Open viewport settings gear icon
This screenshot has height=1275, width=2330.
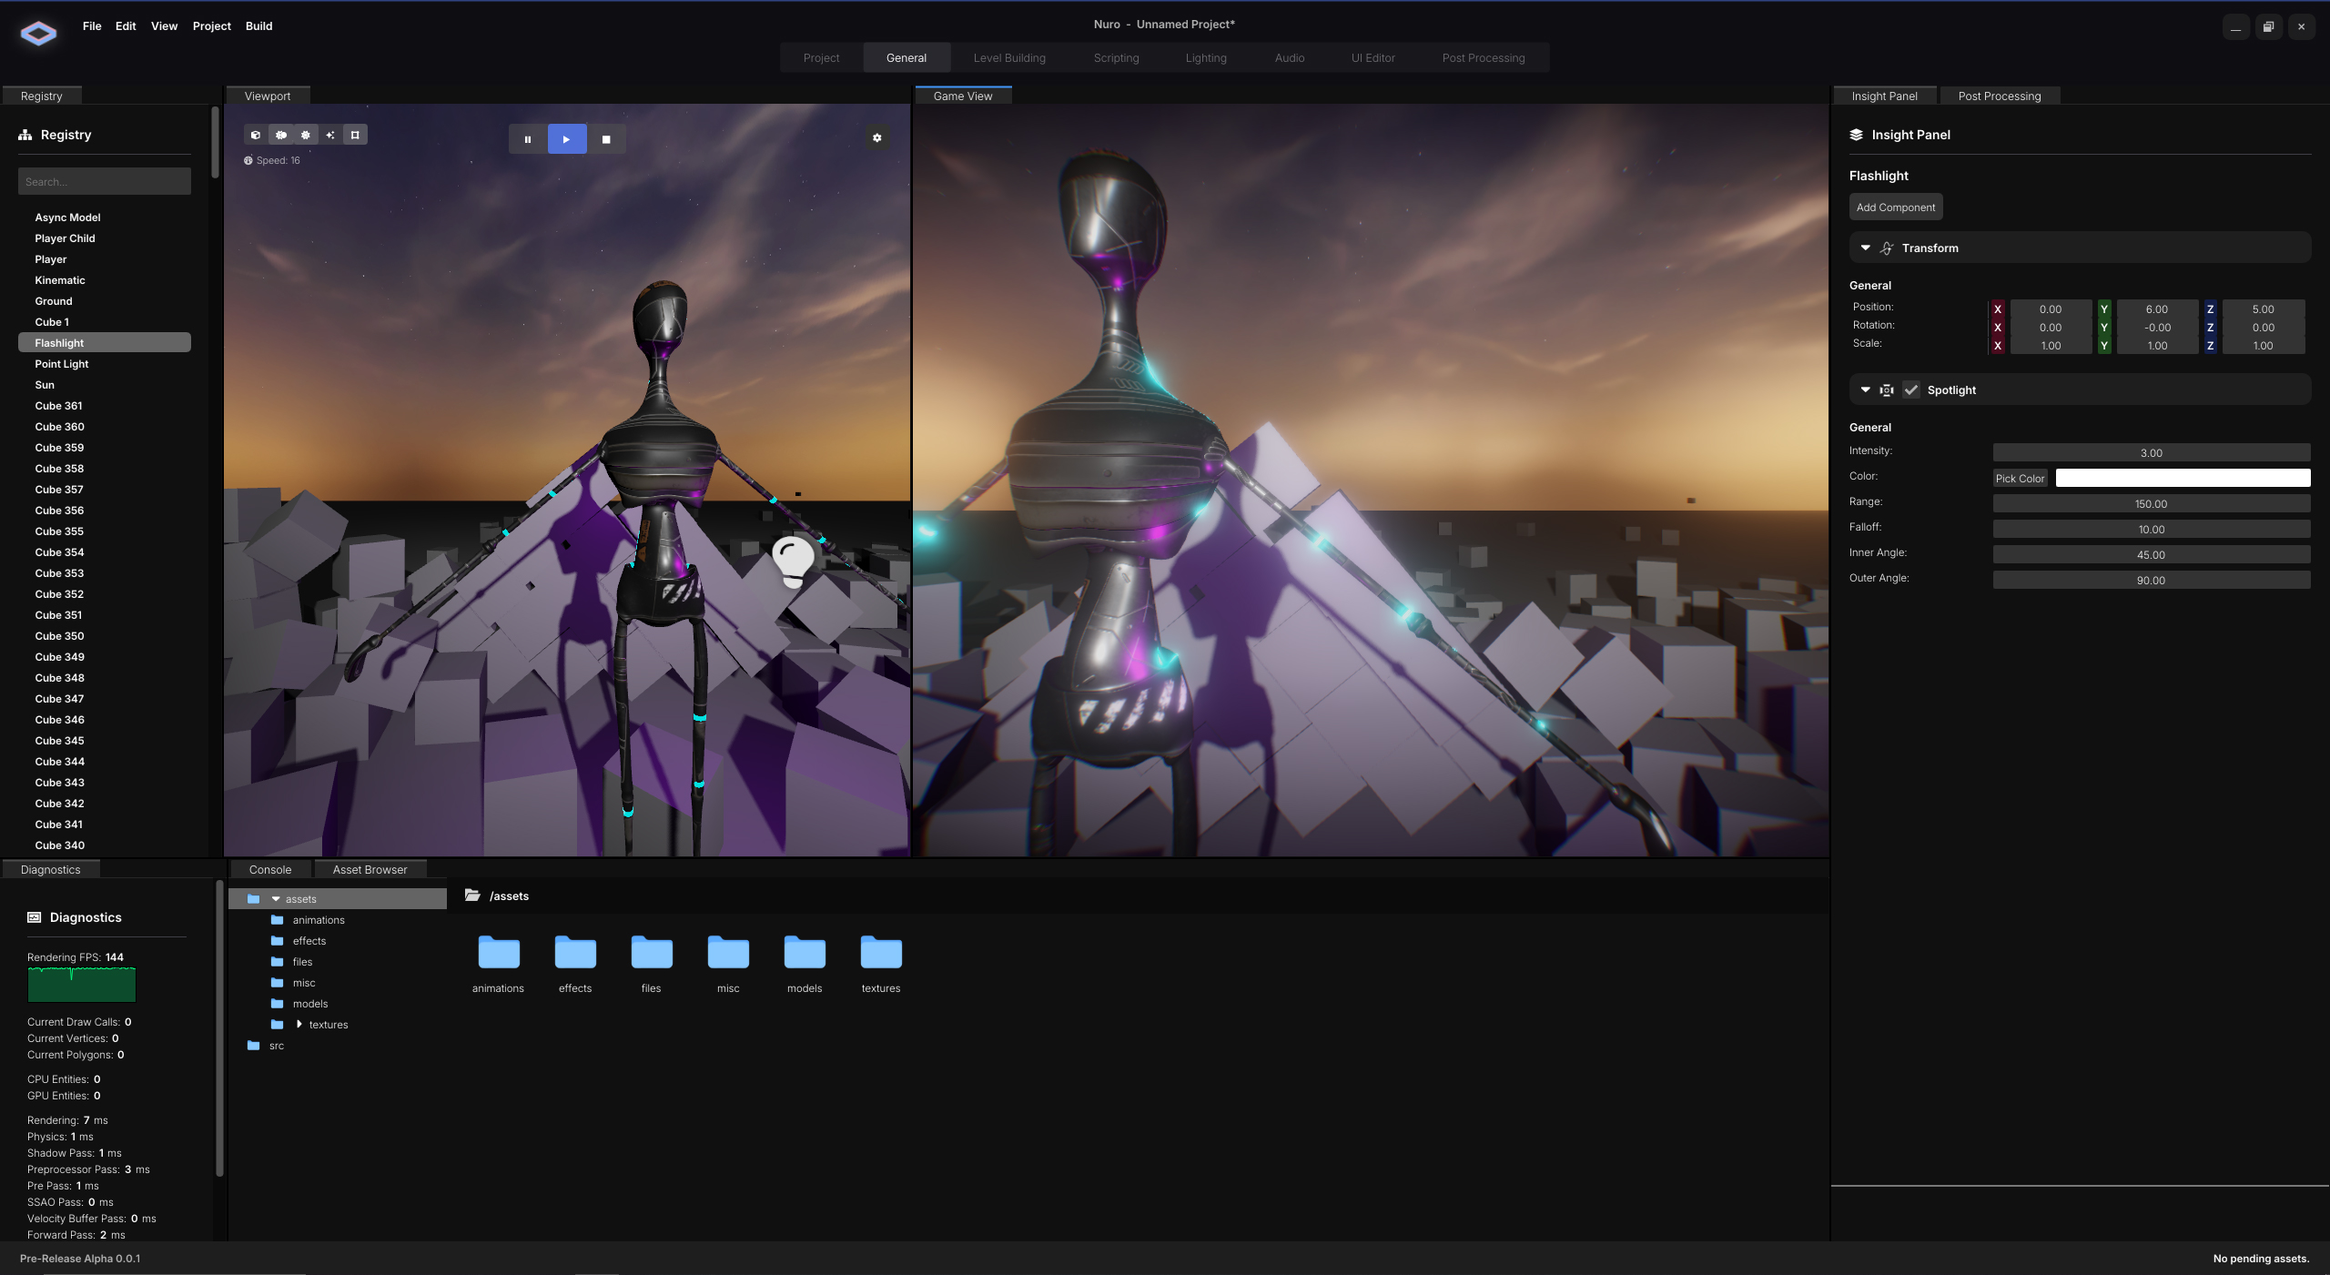876,137
